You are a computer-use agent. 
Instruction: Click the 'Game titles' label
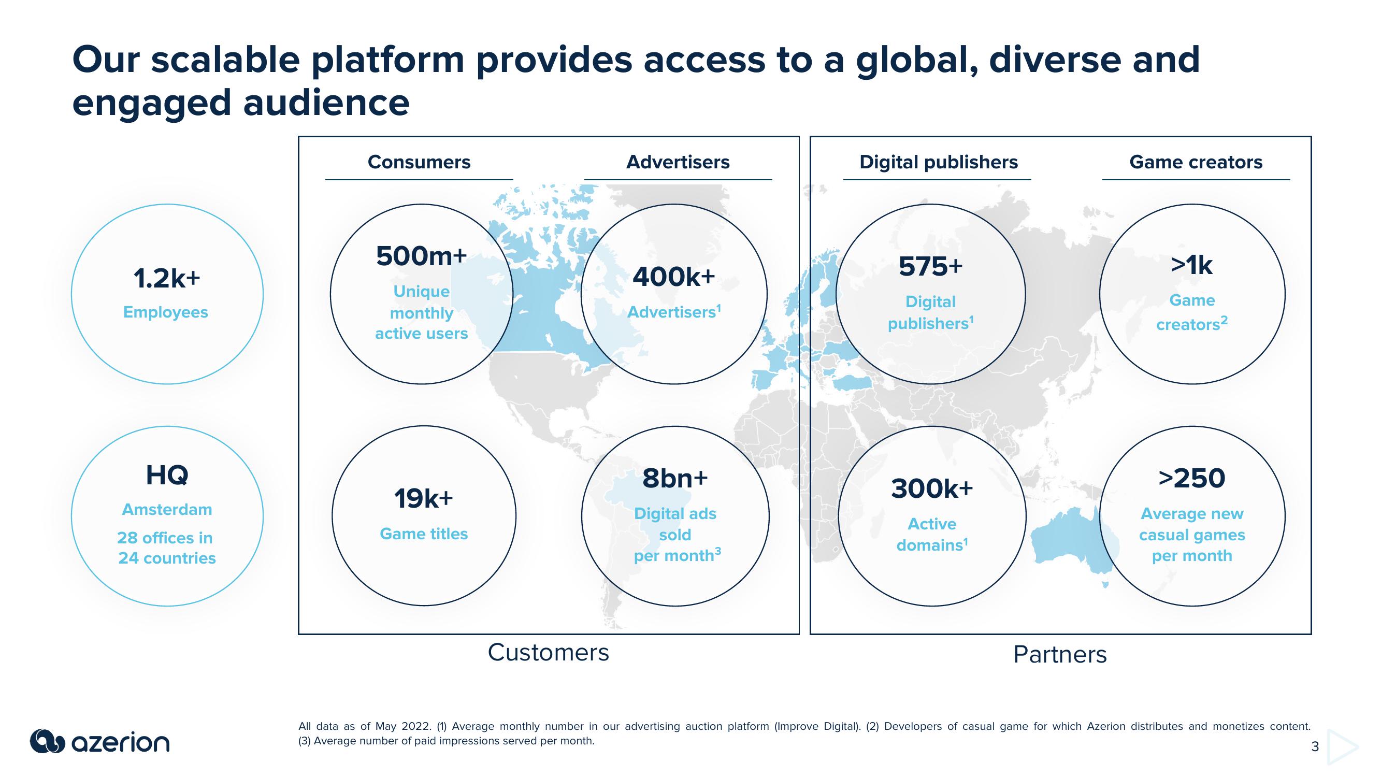424,534
